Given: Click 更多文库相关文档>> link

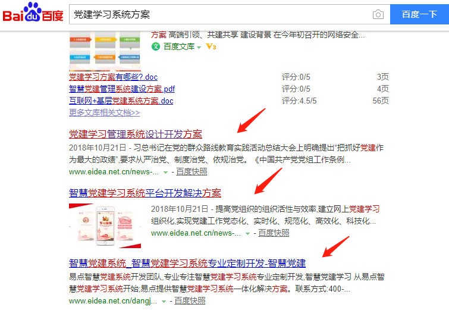Looking at the screenshot, I should pos(104,112).
